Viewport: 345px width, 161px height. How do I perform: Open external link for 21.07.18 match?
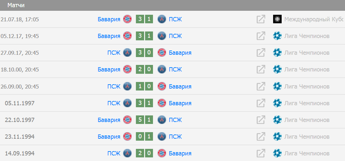pos(261,19)
